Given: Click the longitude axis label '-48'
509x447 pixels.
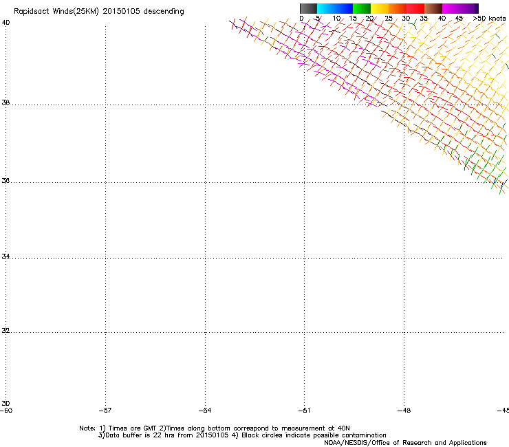Looking at the screenshot, I should [x=404, y=411].
